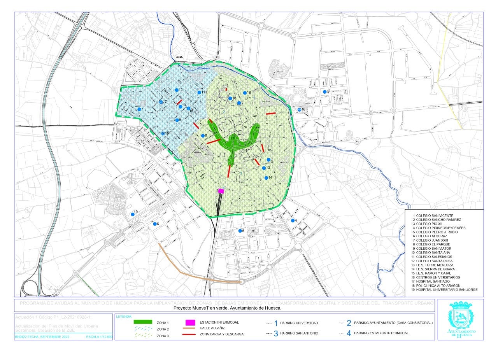Click the large numeral 4 beside Parking Estacion Intermodal

[349, 333]
